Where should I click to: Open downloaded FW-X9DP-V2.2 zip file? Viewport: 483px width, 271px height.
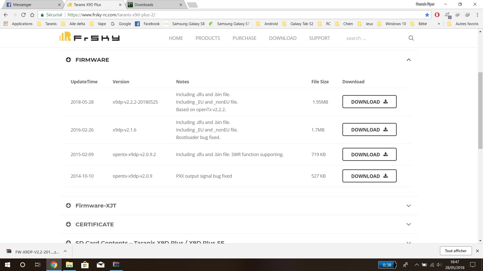click(x=33, y=252)
